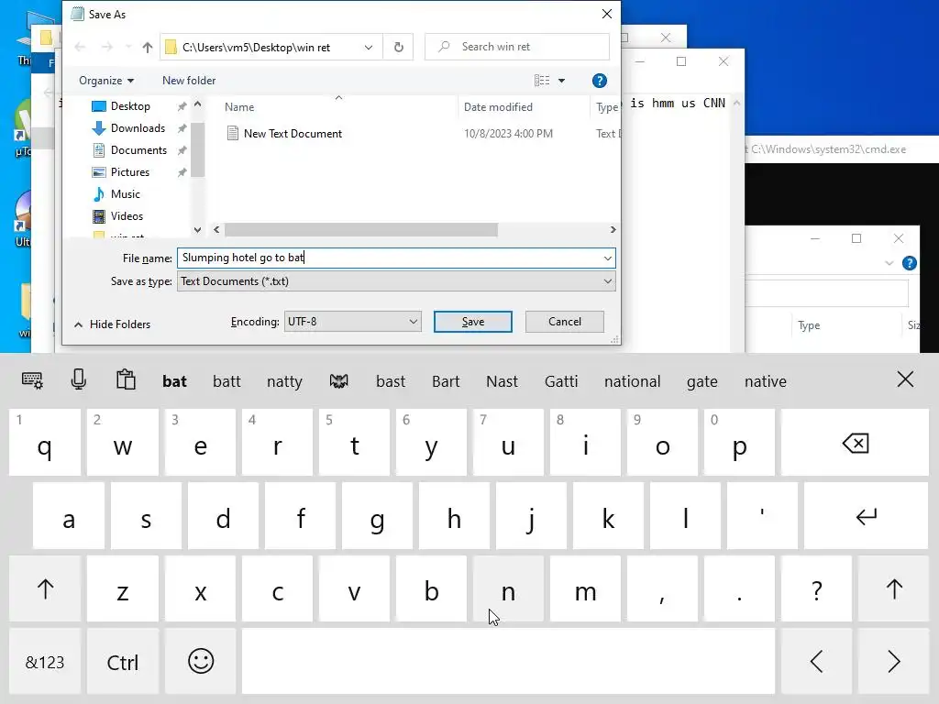
Task: Select Downloads in navigation pane
Action: tap(138, 128)
